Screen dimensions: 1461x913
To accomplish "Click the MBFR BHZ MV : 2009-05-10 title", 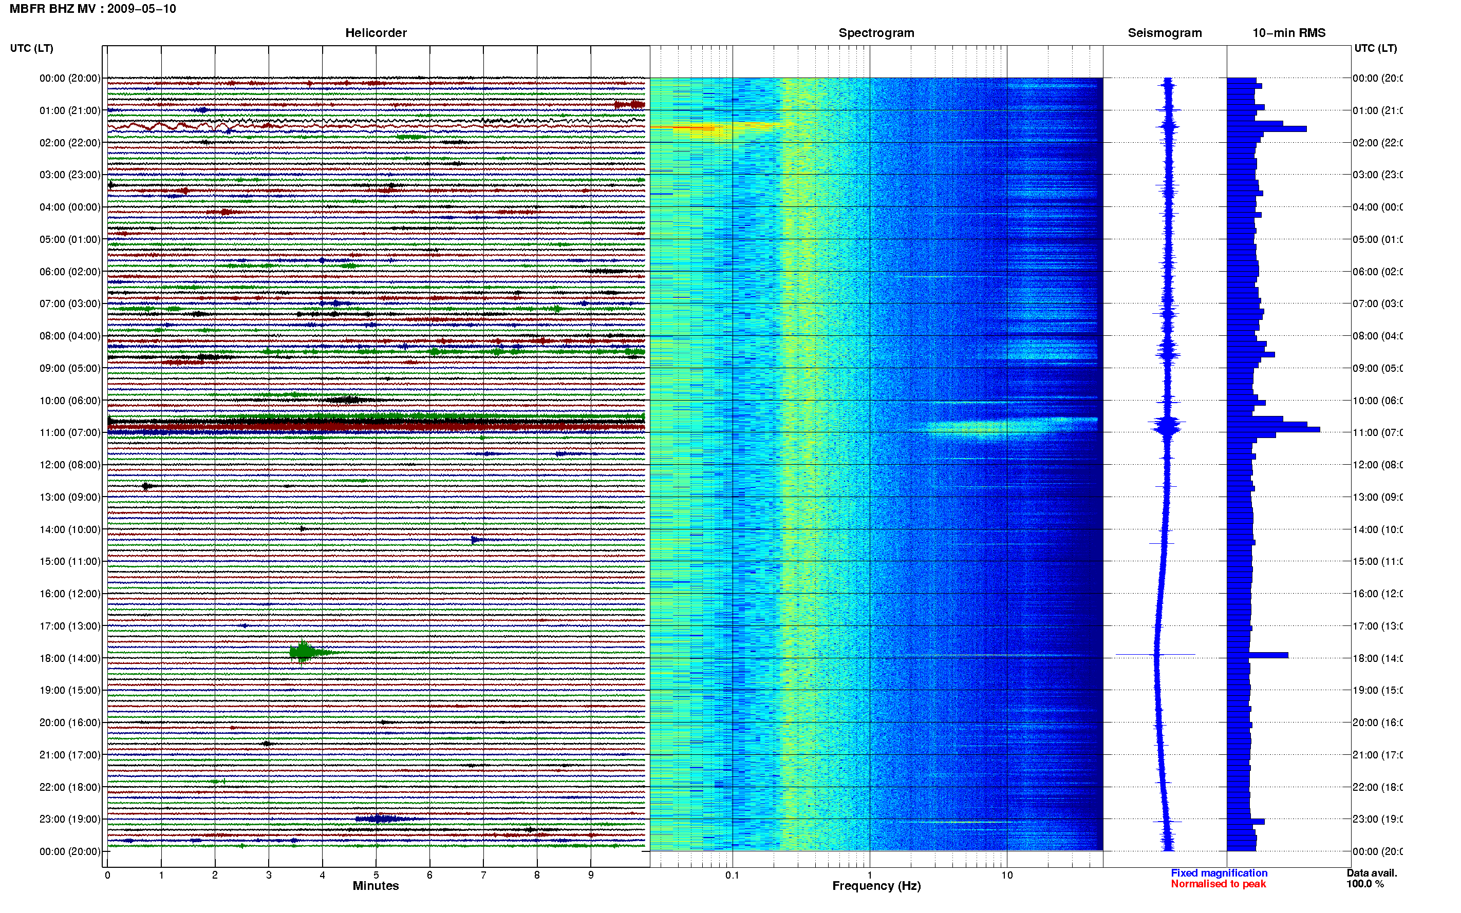I will (x=92, y=9).
